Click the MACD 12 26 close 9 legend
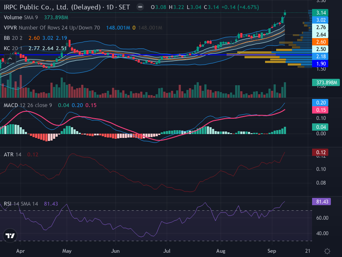Viewport: 342px width, 257px height. click(28, 105)
